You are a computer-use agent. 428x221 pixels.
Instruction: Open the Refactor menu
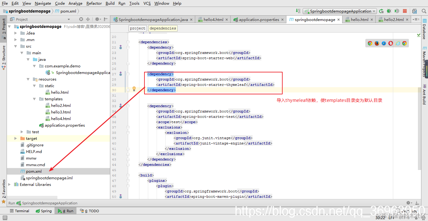coord(94,3)
